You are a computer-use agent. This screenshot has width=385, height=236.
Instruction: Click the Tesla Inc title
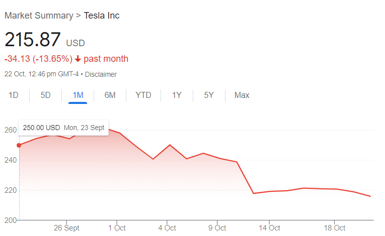[x=102, y=16]
